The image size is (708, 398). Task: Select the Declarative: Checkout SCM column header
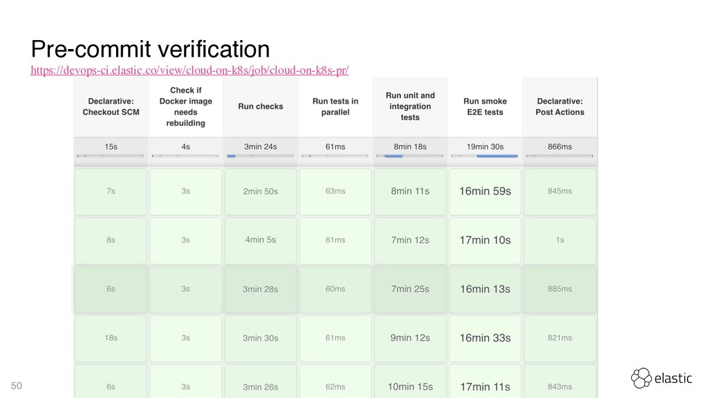pyautogui.click(x=111, y=107)
